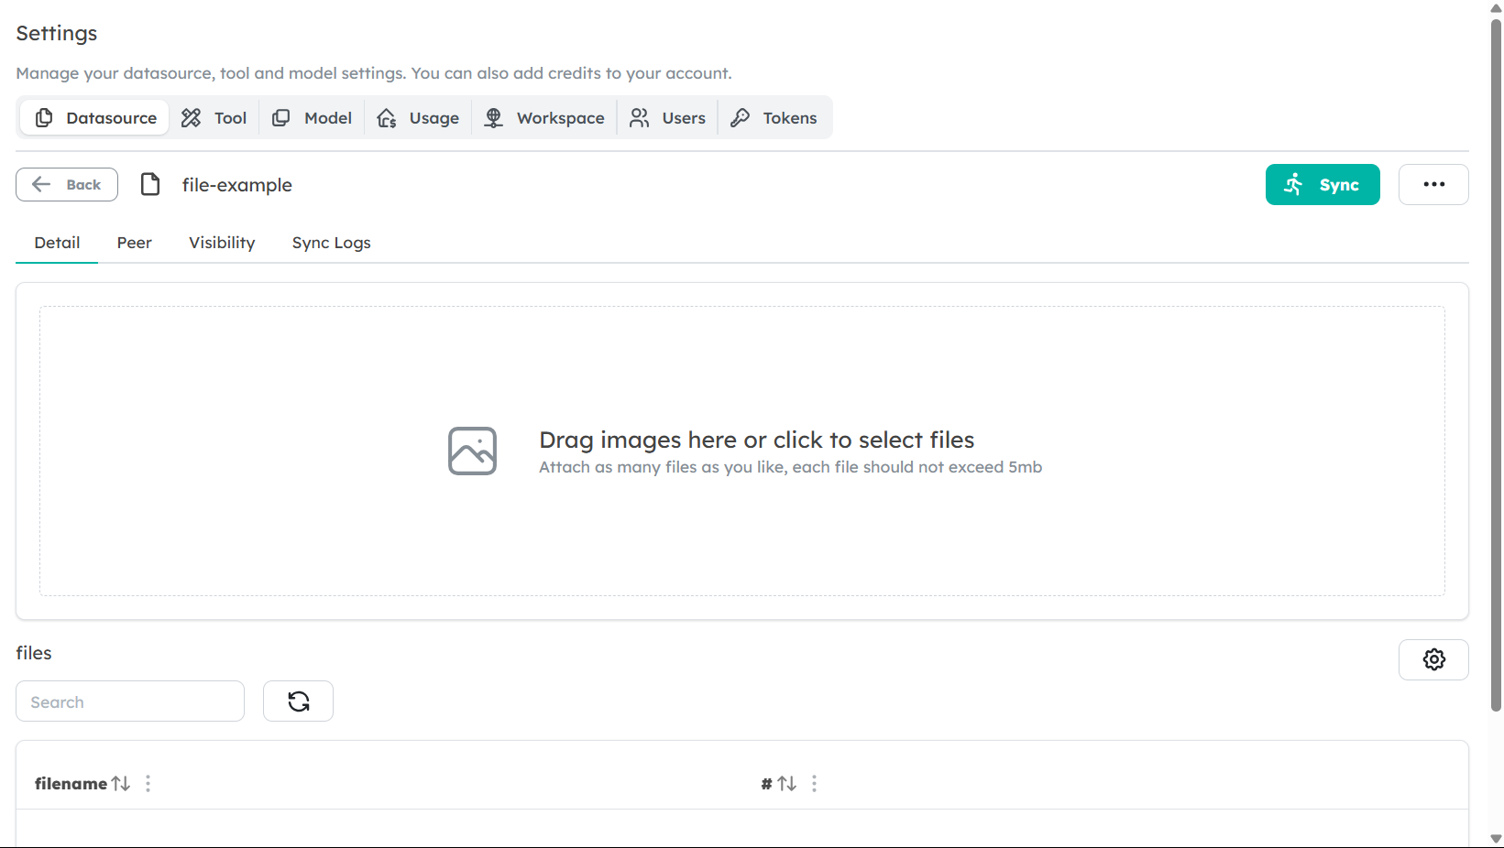Viewport: 1504px width, 848px height.
Task: Click the refresh files icon button
Action: point(298,701)
